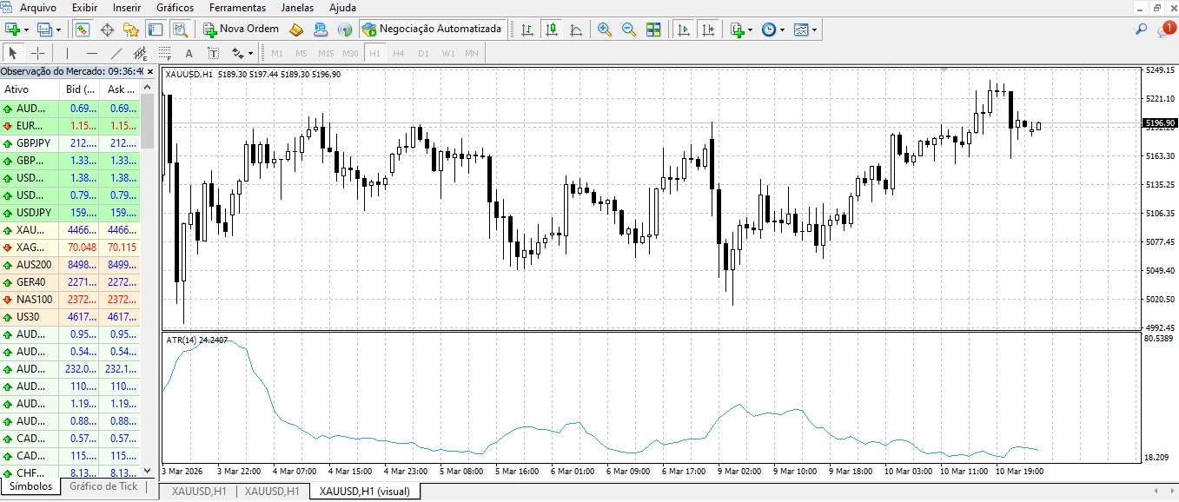
Task: Switch chart to line chart display
Action: (577, 29)
